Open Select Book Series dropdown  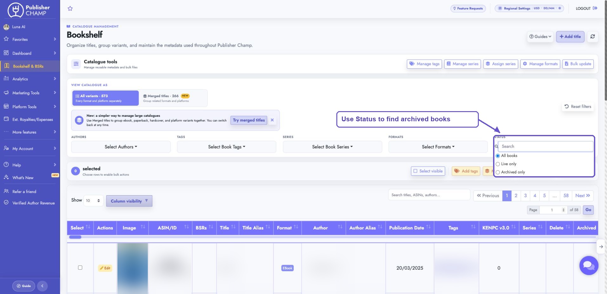coord(332,147)
